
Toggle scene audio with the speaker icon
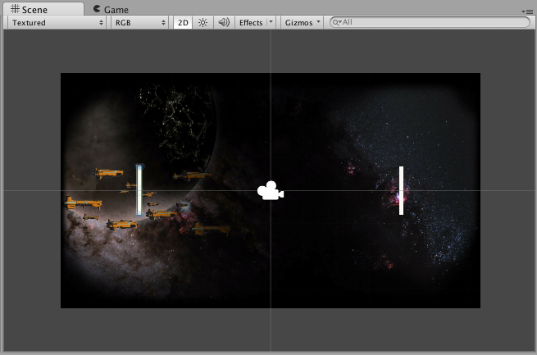pos(223,23)
